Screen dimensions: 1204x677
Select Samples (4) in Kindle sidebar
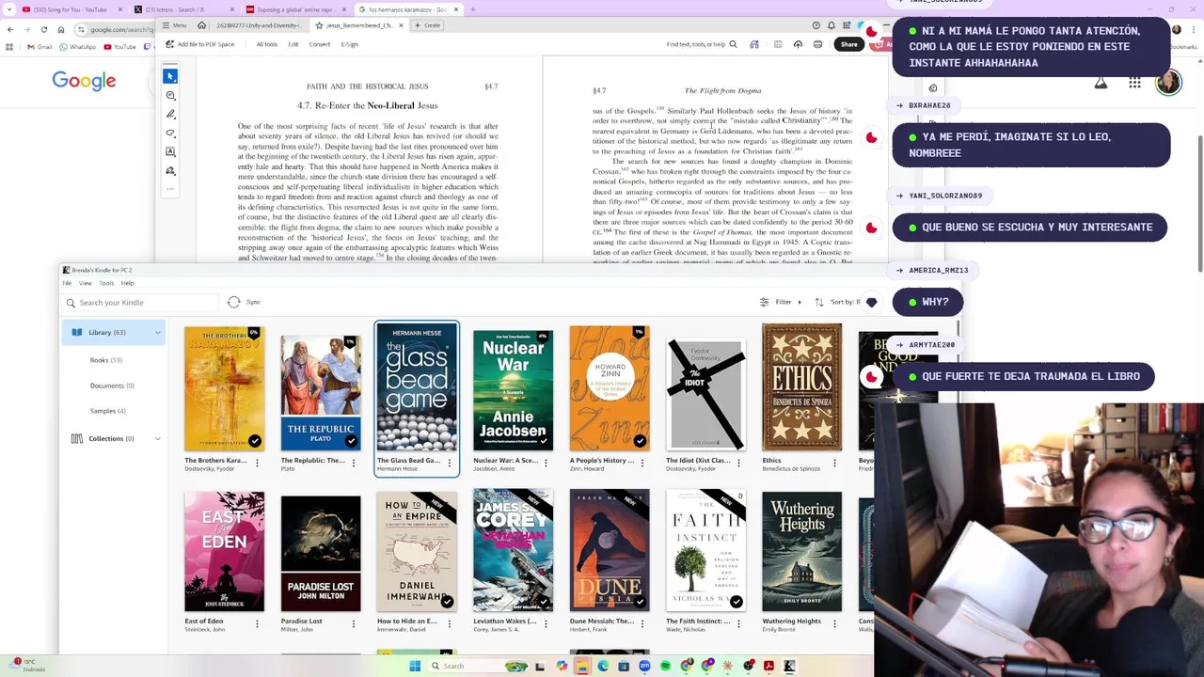tap(108, 411)
